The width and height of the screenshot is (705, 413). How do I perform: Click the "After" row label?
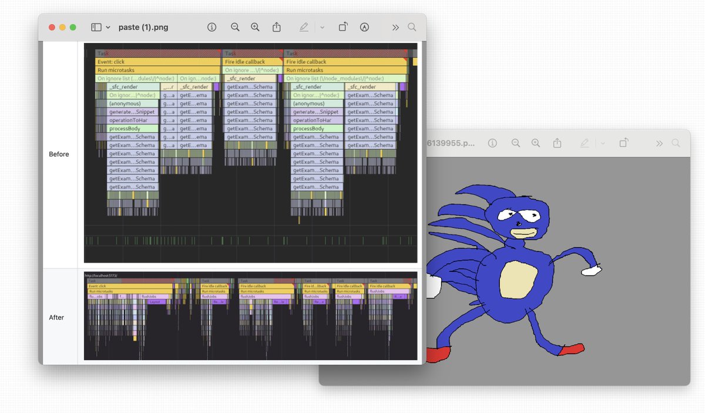(56, 318)
